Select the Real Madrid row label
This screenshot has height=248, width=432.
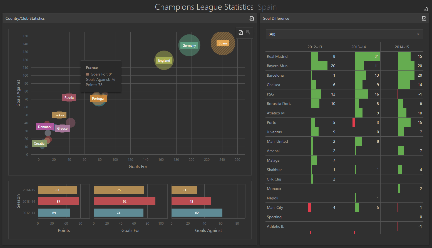[277, 56]
